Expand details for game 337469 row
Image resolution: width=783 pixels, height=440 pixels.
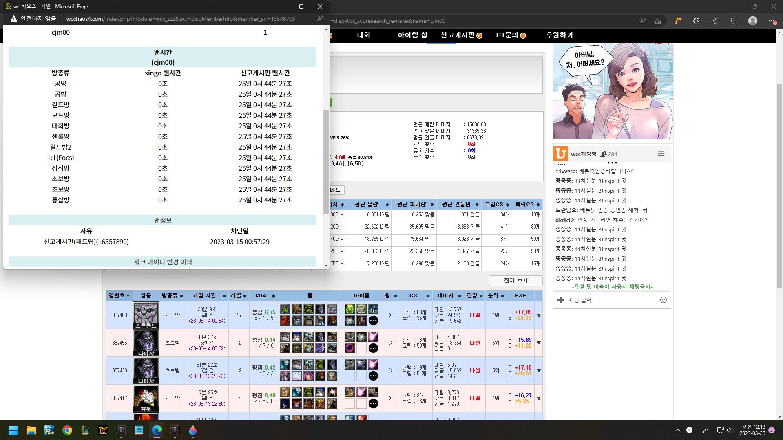click(x=539, y=315)
